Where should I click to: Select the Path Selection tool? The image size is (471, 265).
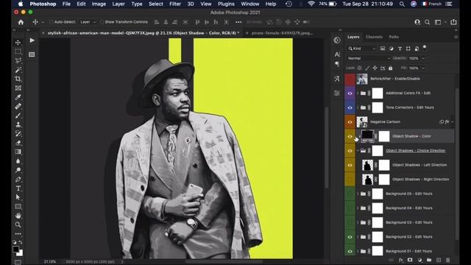[x=18, y=197]
